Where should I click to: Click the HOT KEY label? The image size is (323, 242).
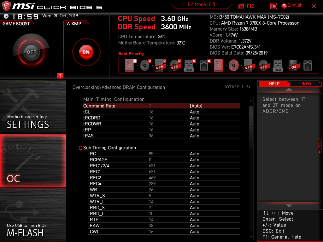click(231, 87)
